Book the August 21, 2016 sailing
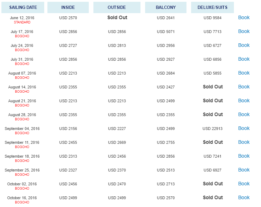The width and height of the screenshot is (261, 207). (x=244, y=100)
